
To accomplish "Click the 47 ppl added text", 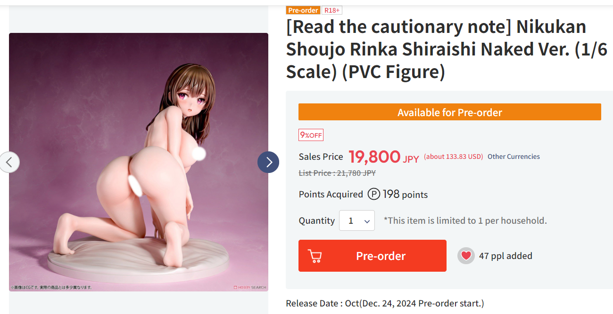I will click(505, 256).
